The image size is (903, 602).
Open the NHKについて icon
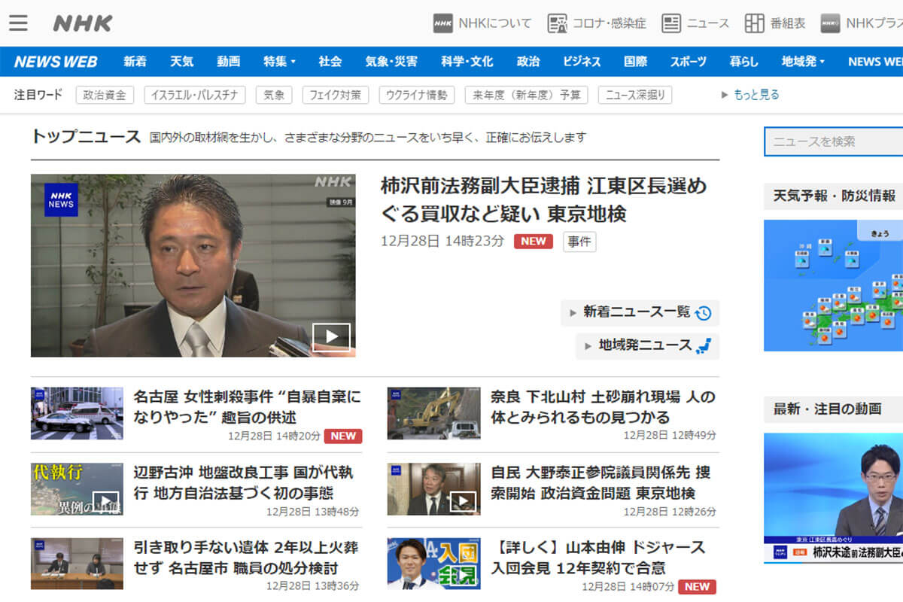tap(443, 23)
